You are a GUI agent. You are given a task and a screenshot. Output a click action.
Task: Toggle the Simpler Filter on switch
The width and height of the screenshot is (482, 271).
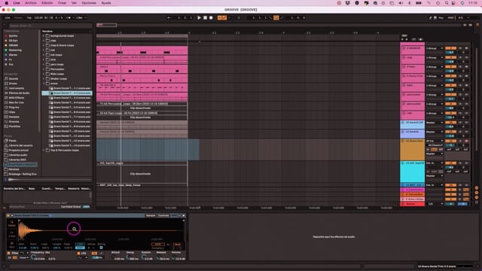click(x=8, y=253)
